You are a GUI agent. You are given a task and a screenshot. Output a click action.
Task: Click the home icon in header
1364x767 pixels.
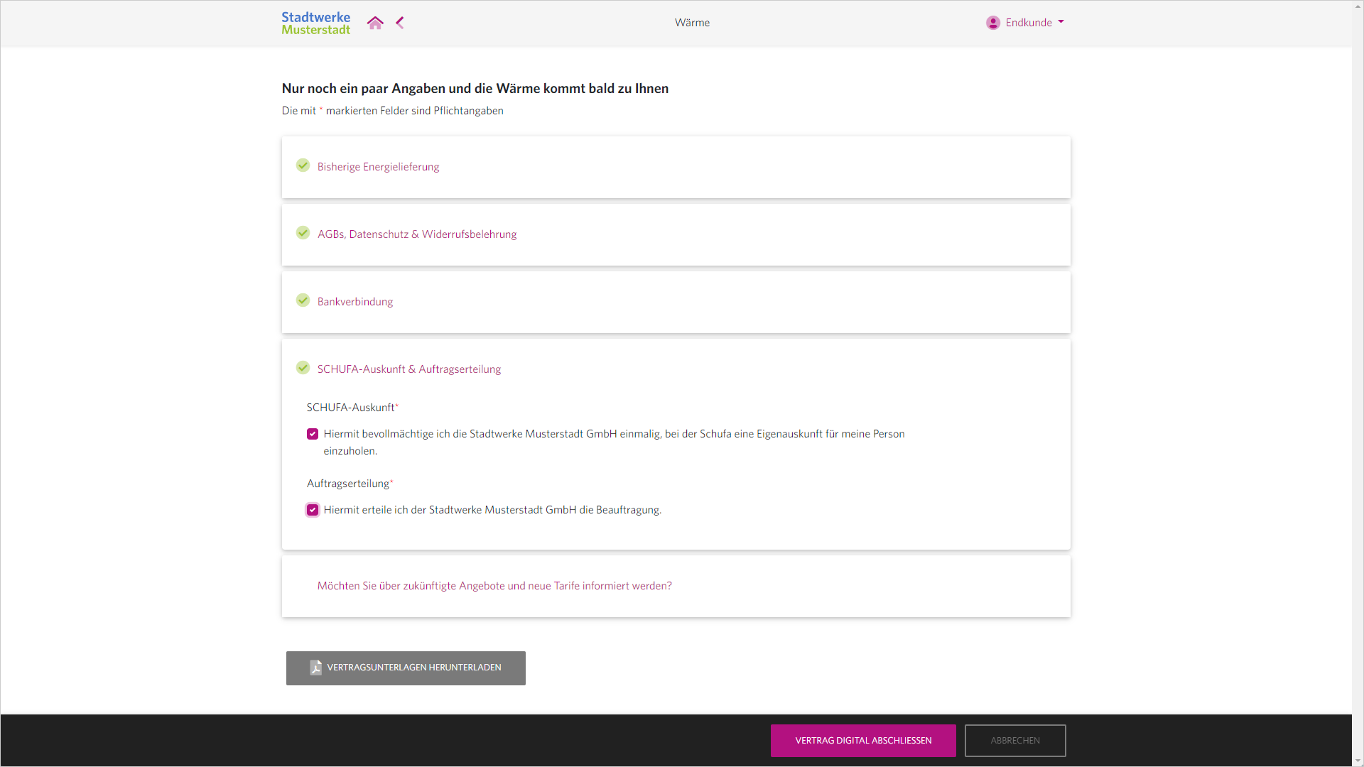(x=375, y=23)
